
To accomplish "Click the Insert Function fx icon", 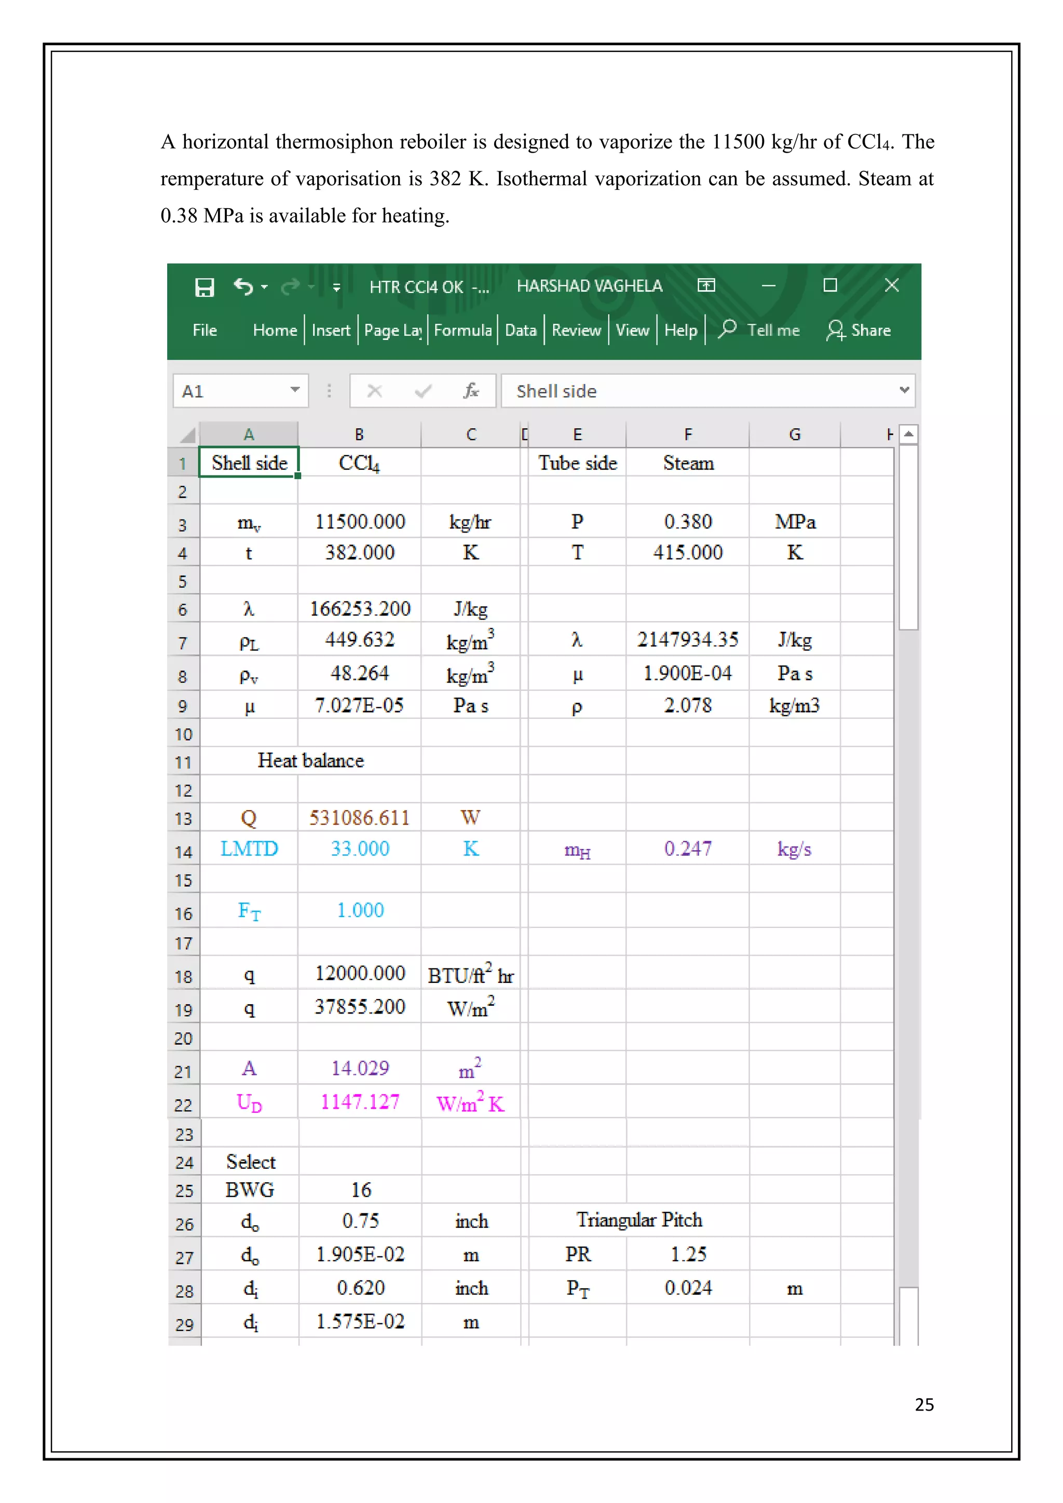I will tap(471, 391).
